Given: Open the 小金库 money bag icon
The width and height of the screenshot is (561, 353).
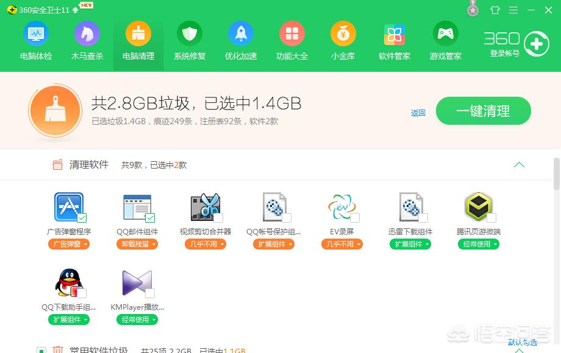Looking at the screenshot, I should pyautogui.click(x=343, y=34).
